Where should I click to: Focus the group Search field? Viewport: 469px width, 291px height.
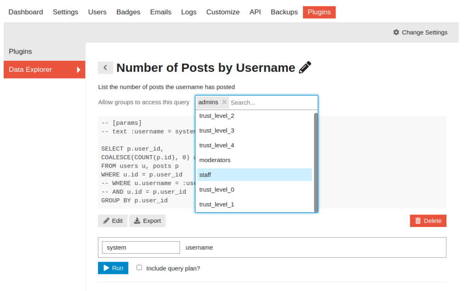pos(273,103)
